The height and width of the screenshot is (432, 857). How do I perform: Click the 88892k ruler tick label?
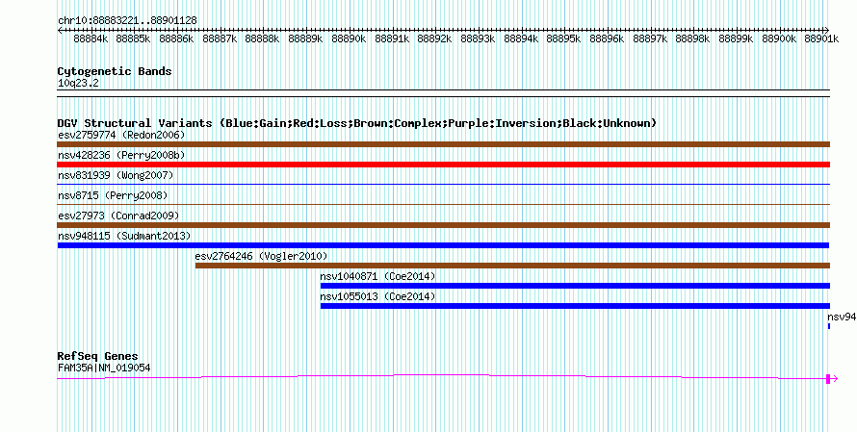(434, 38)
